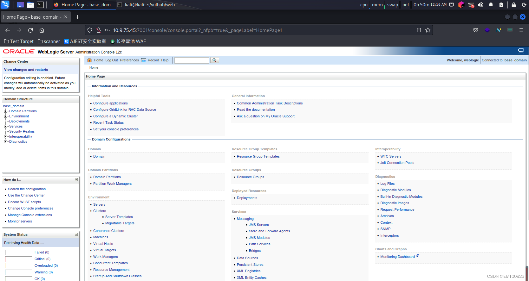Click the Overloaded (0) status bar
The image size is (529, 281).
(x=19, y=265)
